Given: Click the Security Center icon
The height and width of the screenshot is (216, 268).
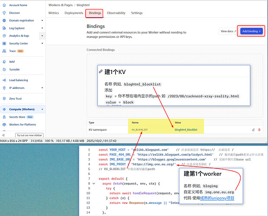Looking at the screenshot, I should point(4,43).
